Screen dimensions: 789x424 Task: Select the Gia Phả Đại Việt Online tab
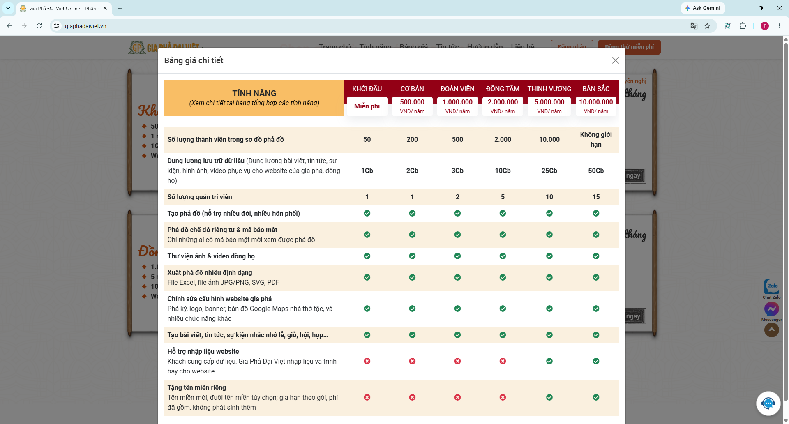64,8
